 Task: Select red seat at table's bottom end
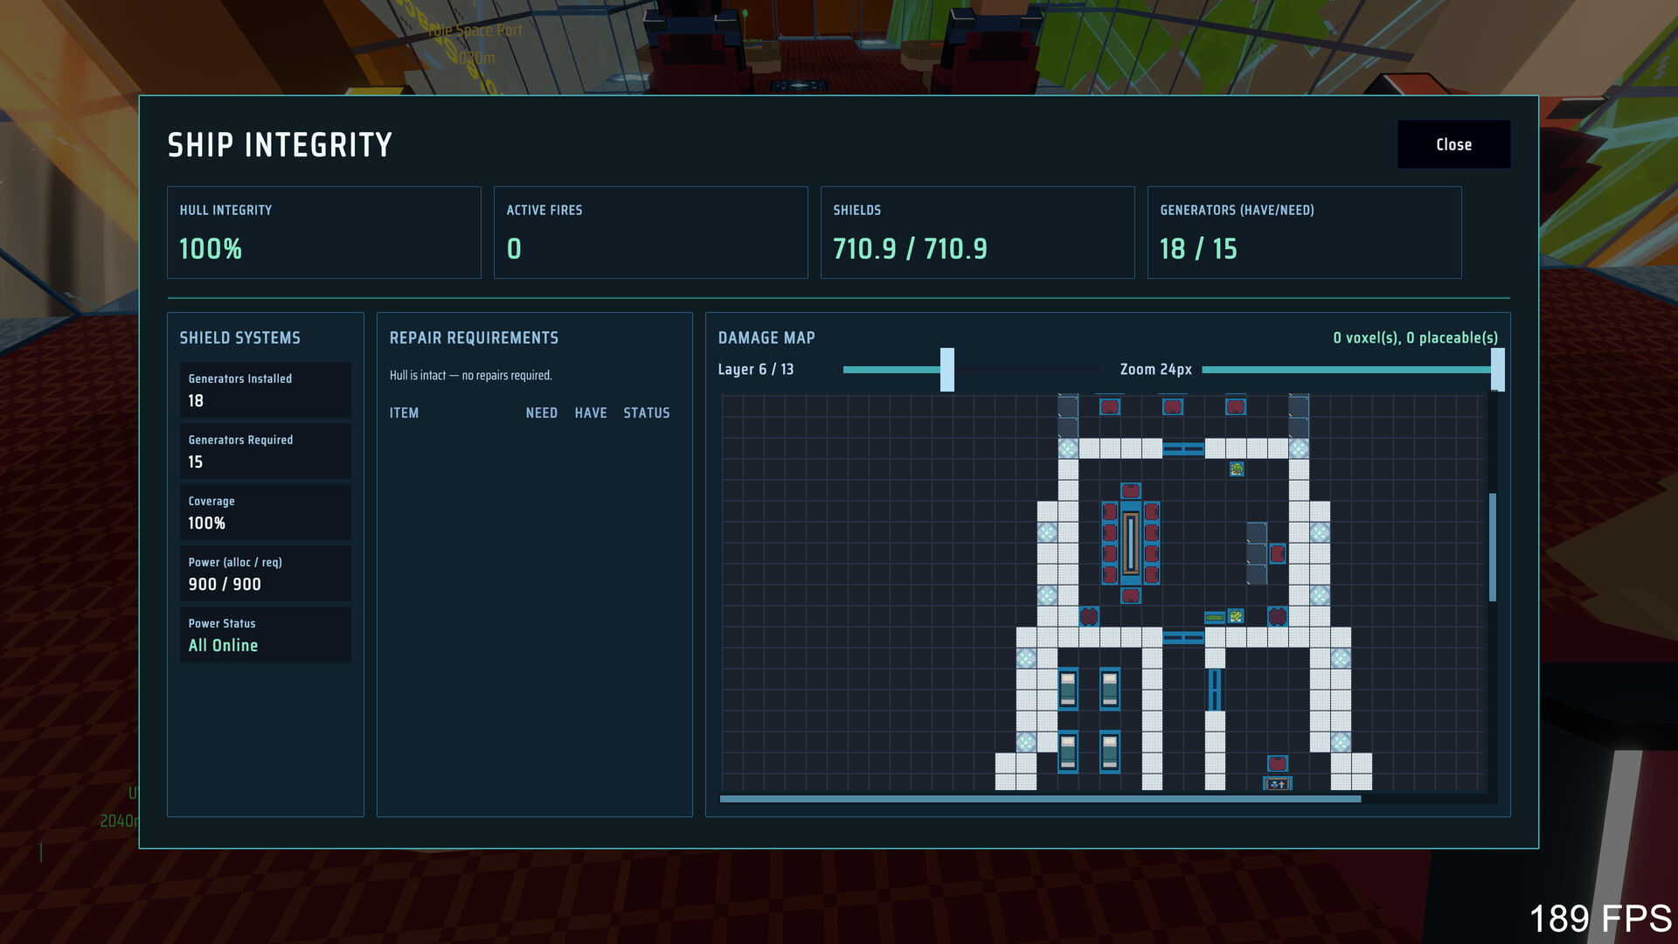(1131, 595)
